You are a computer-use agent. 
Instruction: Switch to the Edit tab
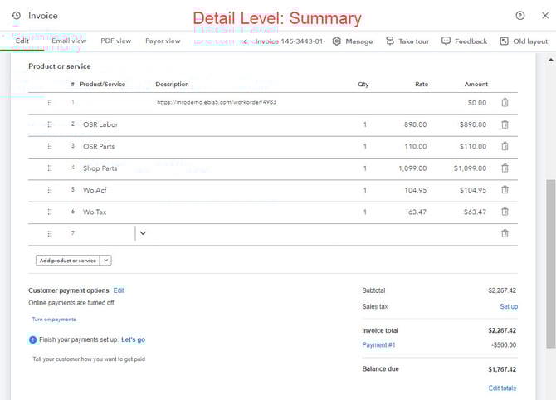pos(22,41)
